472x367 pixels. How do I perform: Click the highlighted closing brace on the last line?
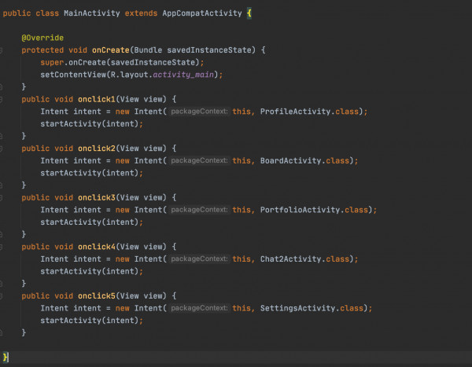click(6, 358)
